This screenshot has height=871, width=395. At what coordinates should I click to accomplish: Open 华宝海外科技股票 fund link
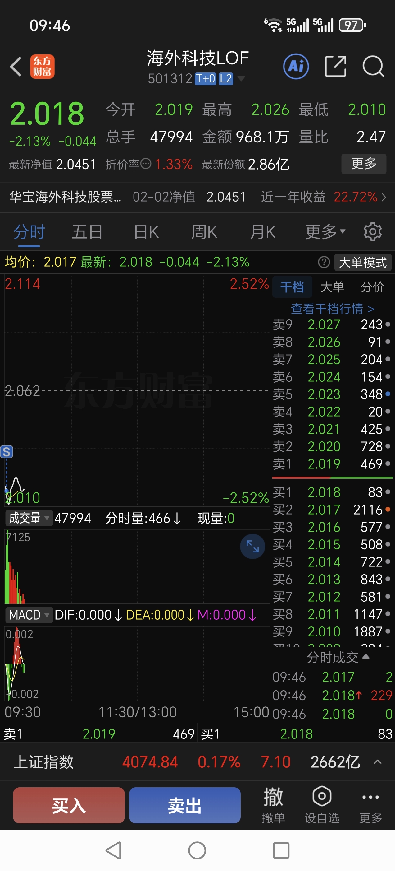[x=65, y=197]
